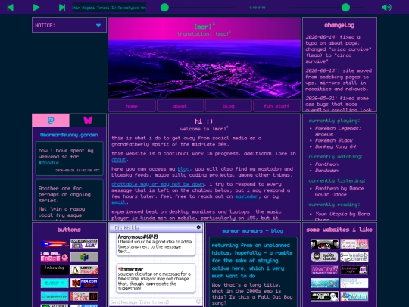Open Chattable settings gear icon
The image size is (409, 307).
(x=198, y=227)
